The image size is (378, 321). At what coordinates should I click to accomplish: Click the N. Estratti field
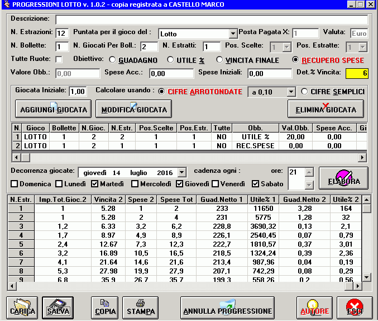212,46
